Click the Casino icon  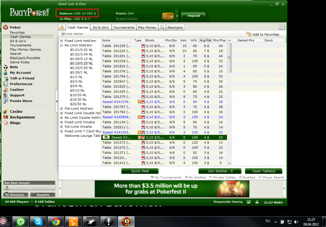tap(6, 111)
